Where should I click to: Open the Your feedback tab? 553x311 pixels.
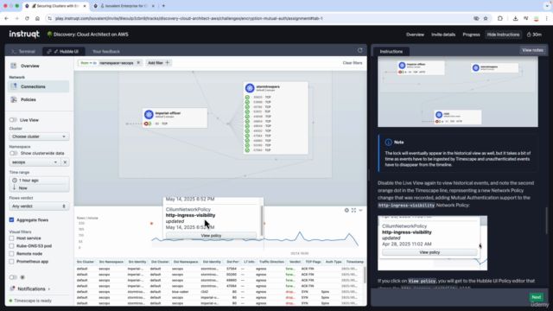tap(106, 52)
